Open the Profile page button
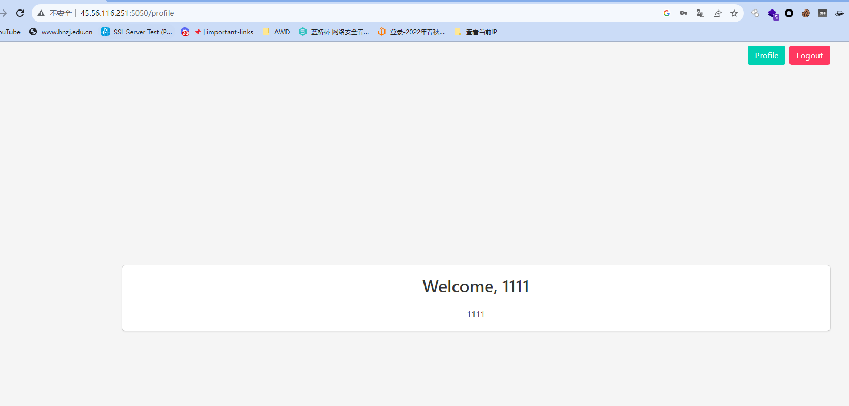 point(766,55)
